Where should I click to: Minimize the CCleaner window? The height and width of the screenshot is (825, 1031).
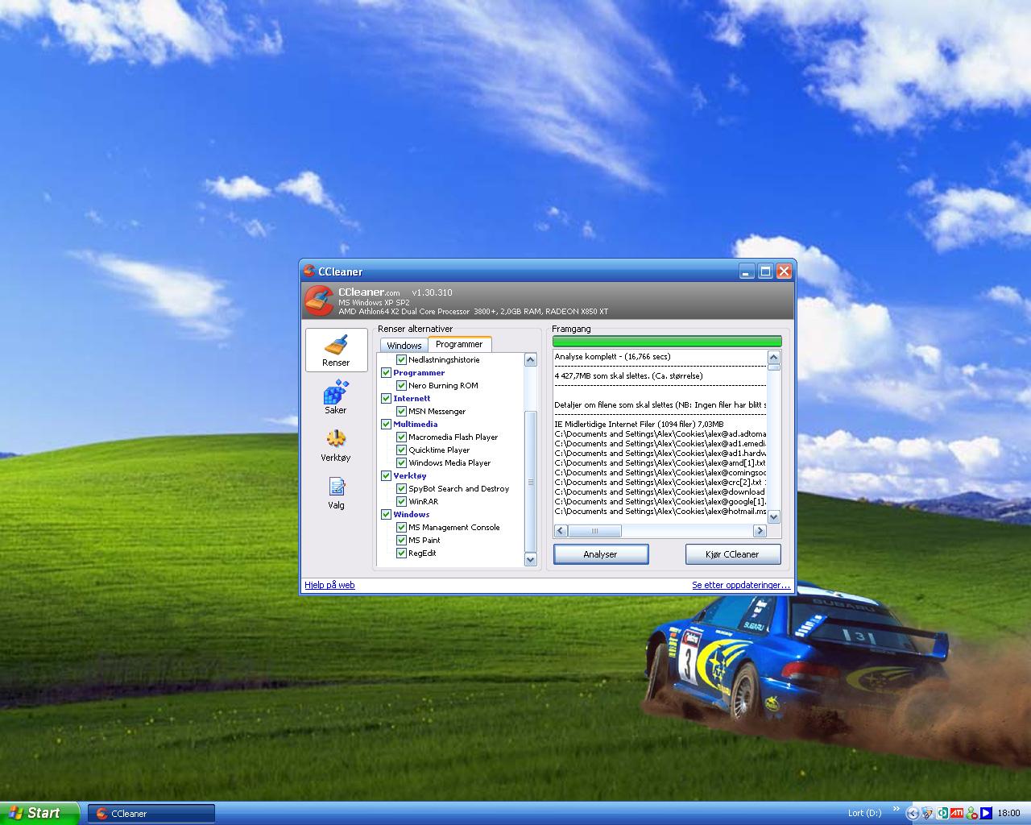[x=747, y=272]
